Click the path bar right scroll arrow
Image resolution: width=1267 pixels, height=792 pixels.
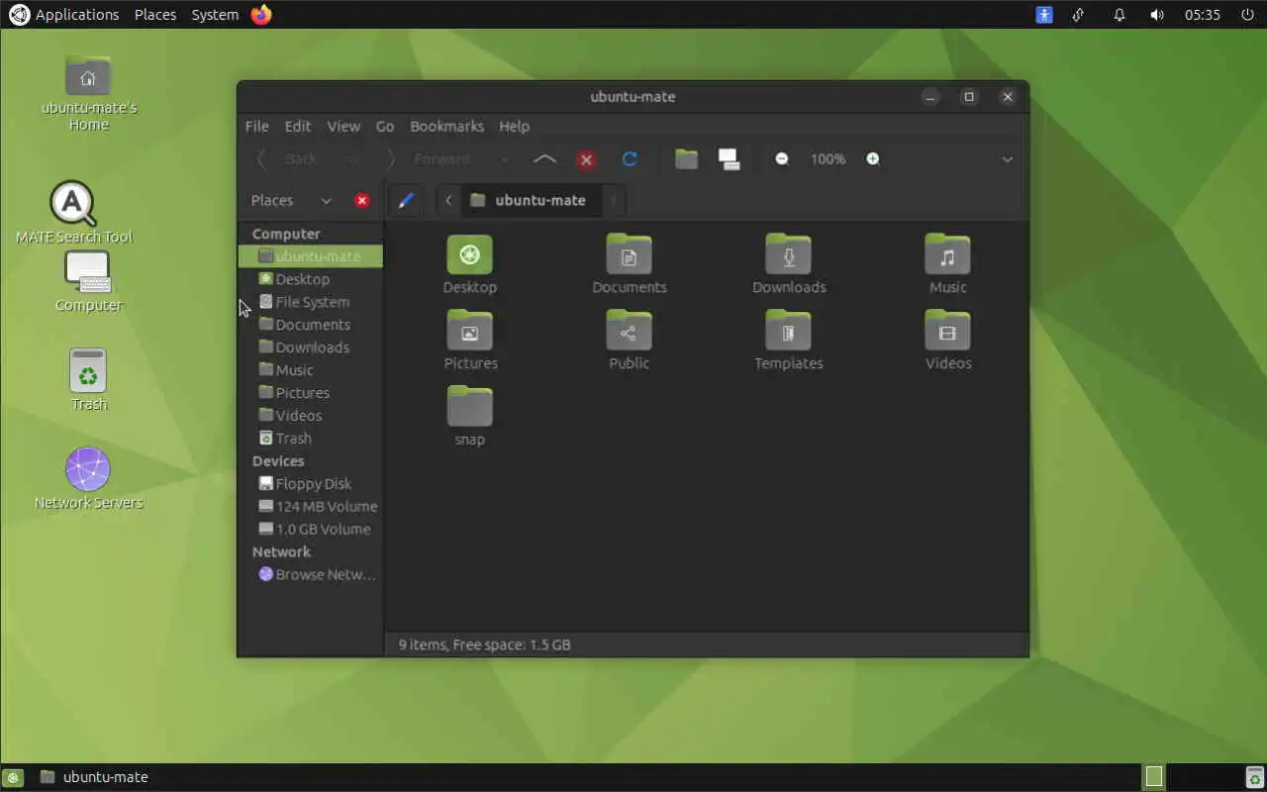point(613,200)
